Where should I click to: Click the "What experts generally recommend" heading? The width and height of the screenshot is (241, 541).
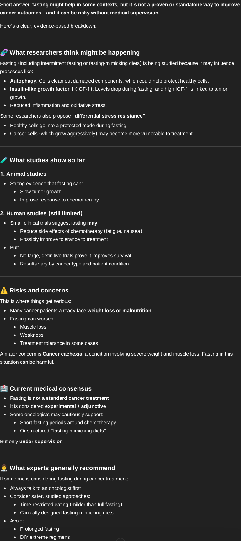pos(62,468)
